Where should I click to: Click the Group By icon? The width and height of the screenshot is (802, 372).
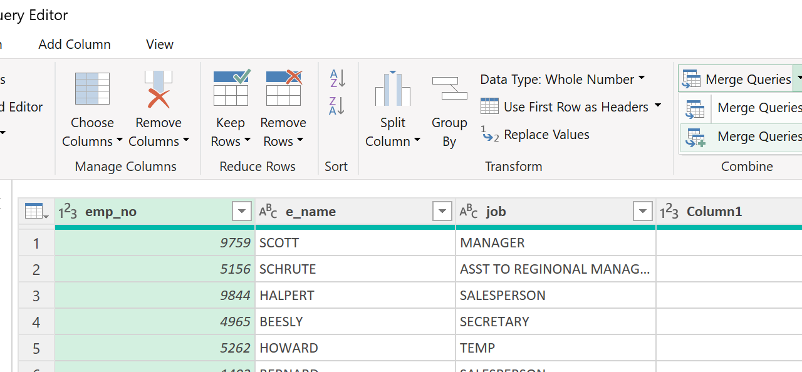tap(449, 88)
